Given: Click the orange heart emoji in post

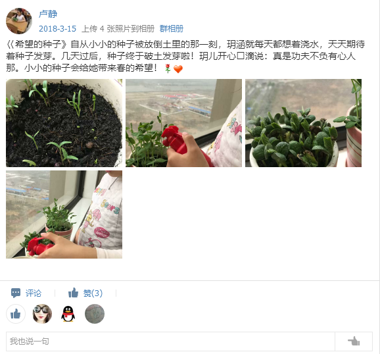Looking at the screenshot, I should click(x=178, y=69).
